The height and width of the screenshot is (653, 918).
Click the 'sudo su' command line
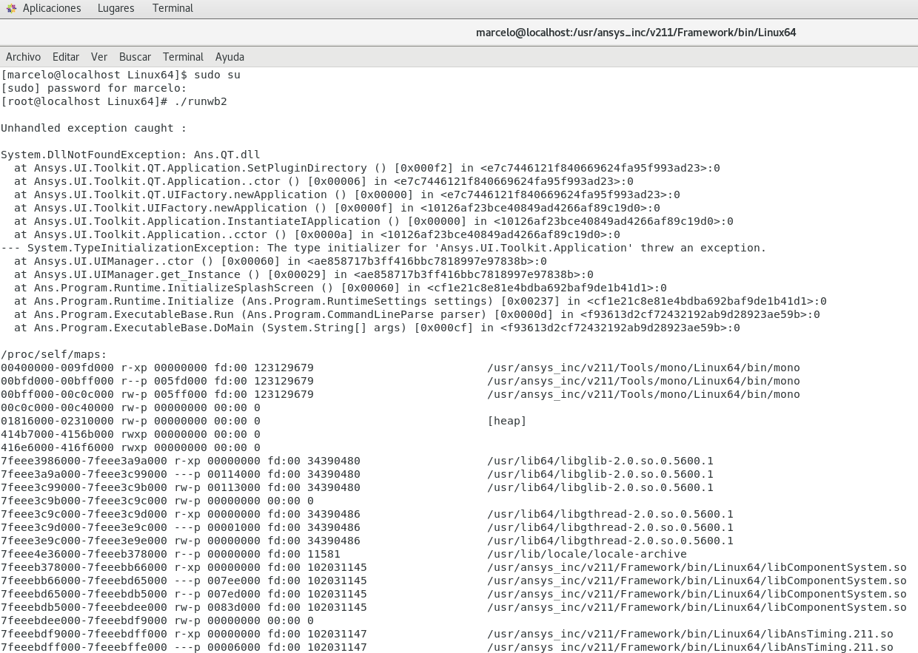(121, 75)
